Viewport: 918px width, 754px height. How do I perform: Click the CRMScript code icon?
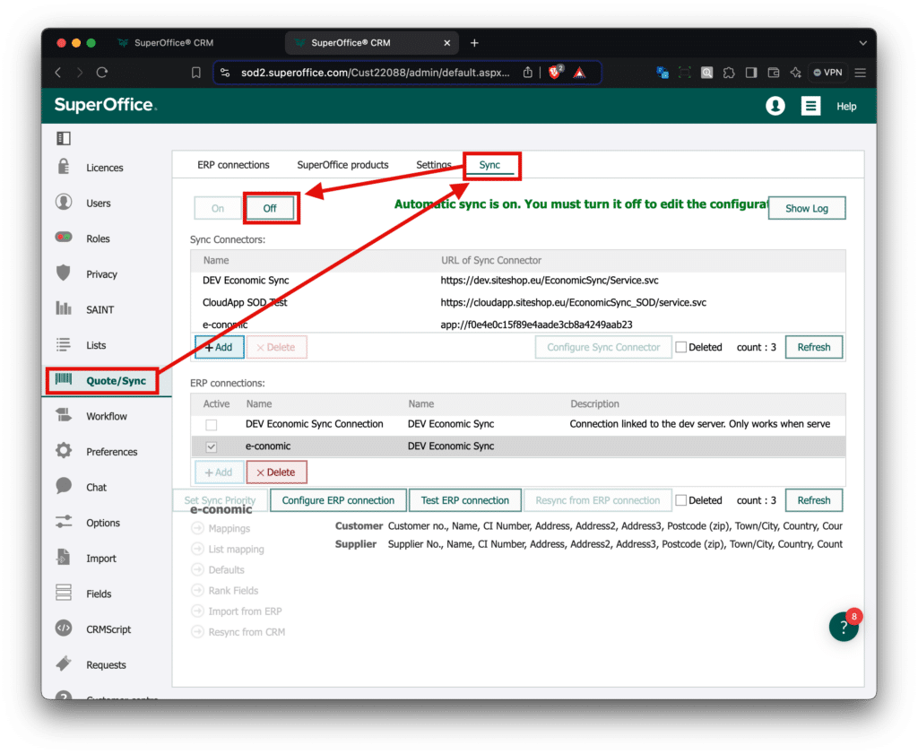[64, 628]
